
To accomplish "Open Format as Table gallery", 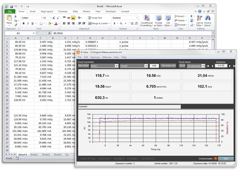I will pos(158,21).
